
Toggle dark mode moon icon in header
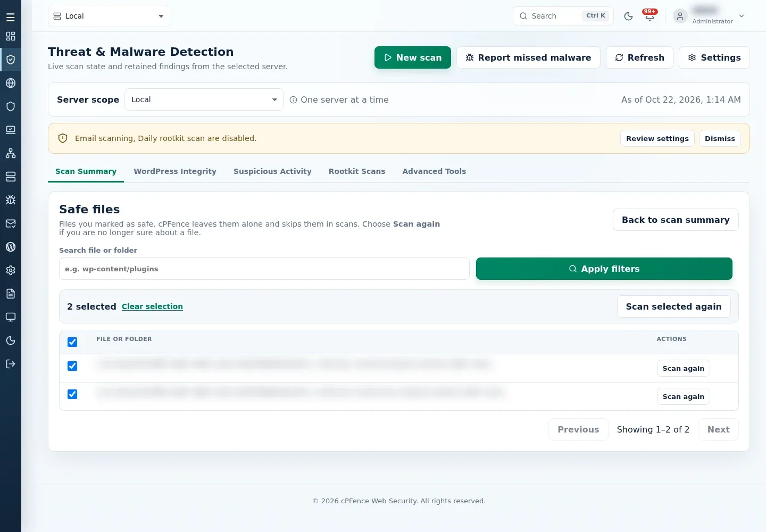(x=628, y=16)
